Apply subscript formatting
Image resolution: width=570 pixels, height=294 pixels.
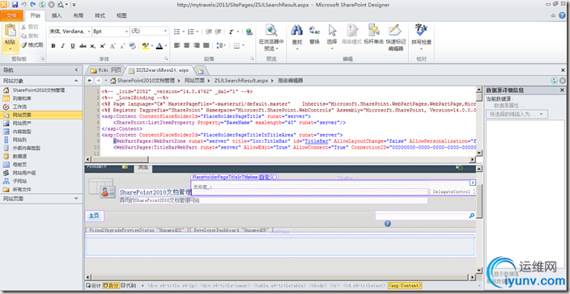pyautogui.click(x=92, y=46)
